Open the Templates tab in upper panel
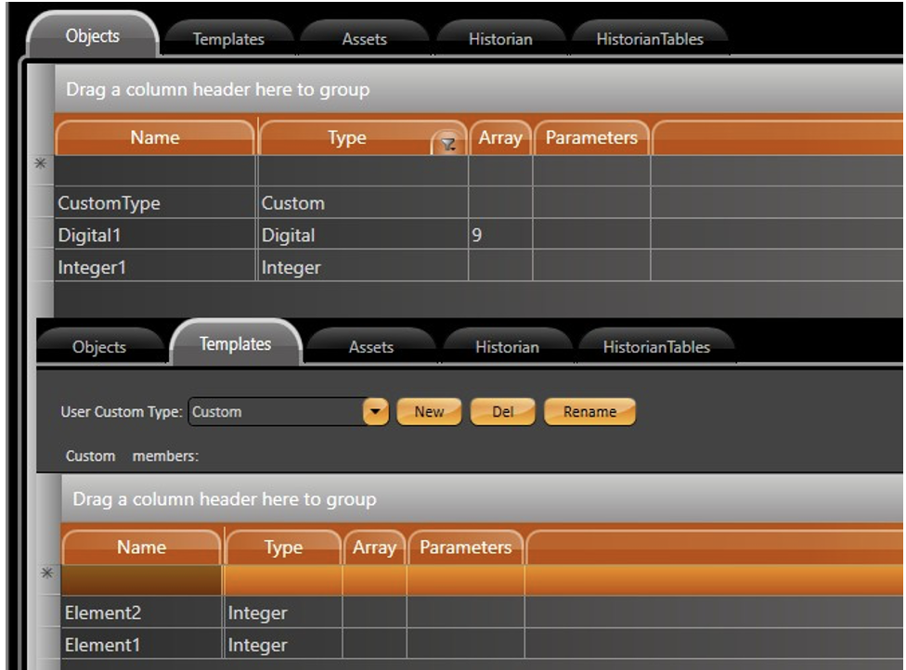The height and width of the screenshot is (670, 906). click(x=228, y=39)
